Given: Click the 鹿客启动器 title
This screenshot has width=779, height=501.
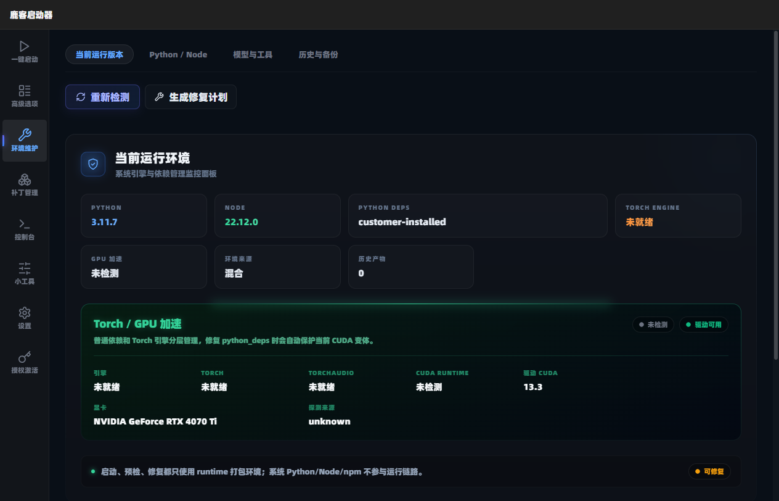Looking at the screenshot, I should tap(31, 15).
